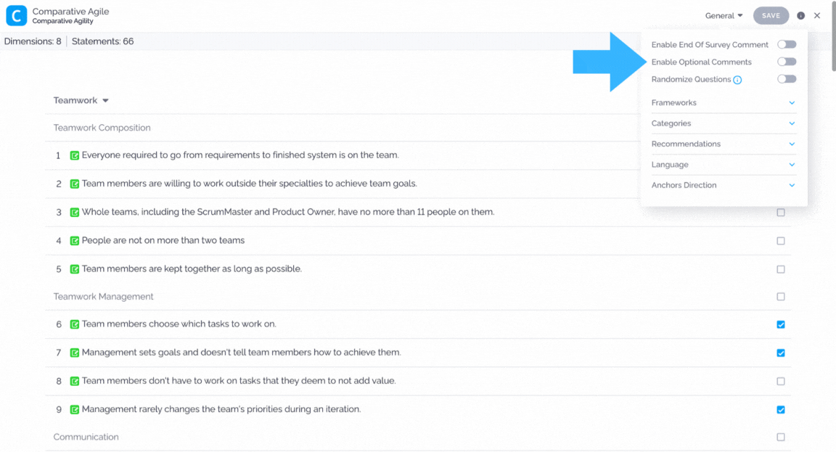Click the edit icon for statement 3
836x452 pixels.
pos(75,212)
